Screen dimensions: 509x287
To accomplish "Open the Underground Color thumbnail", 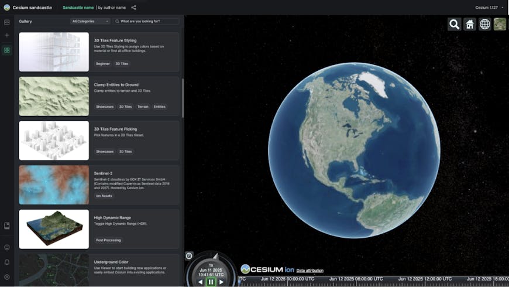I will pos(54,270).
